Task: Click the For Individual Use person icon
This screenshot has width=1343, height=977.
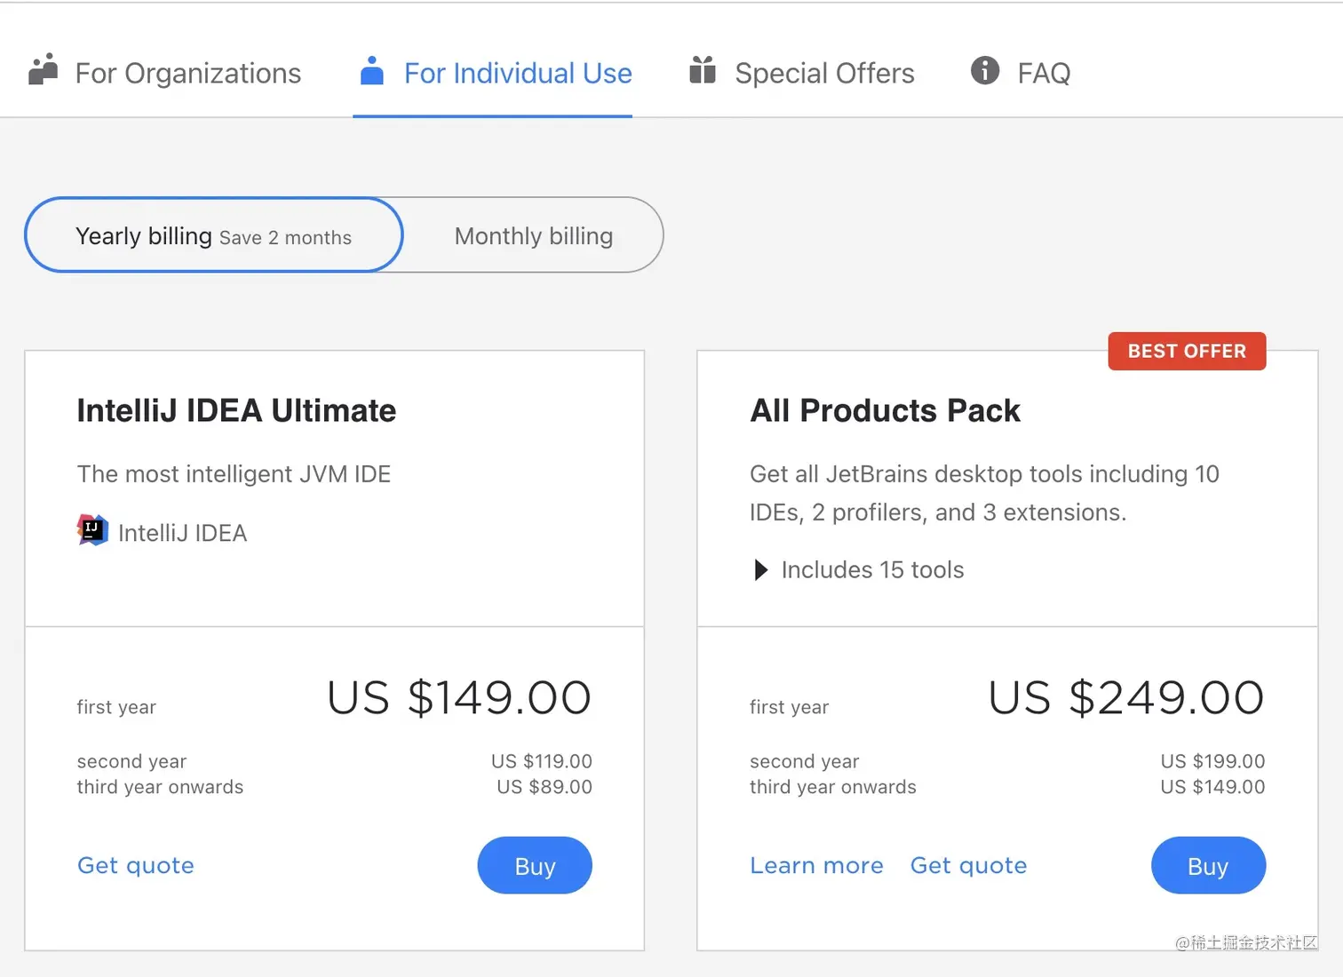Action: [372, 71]
